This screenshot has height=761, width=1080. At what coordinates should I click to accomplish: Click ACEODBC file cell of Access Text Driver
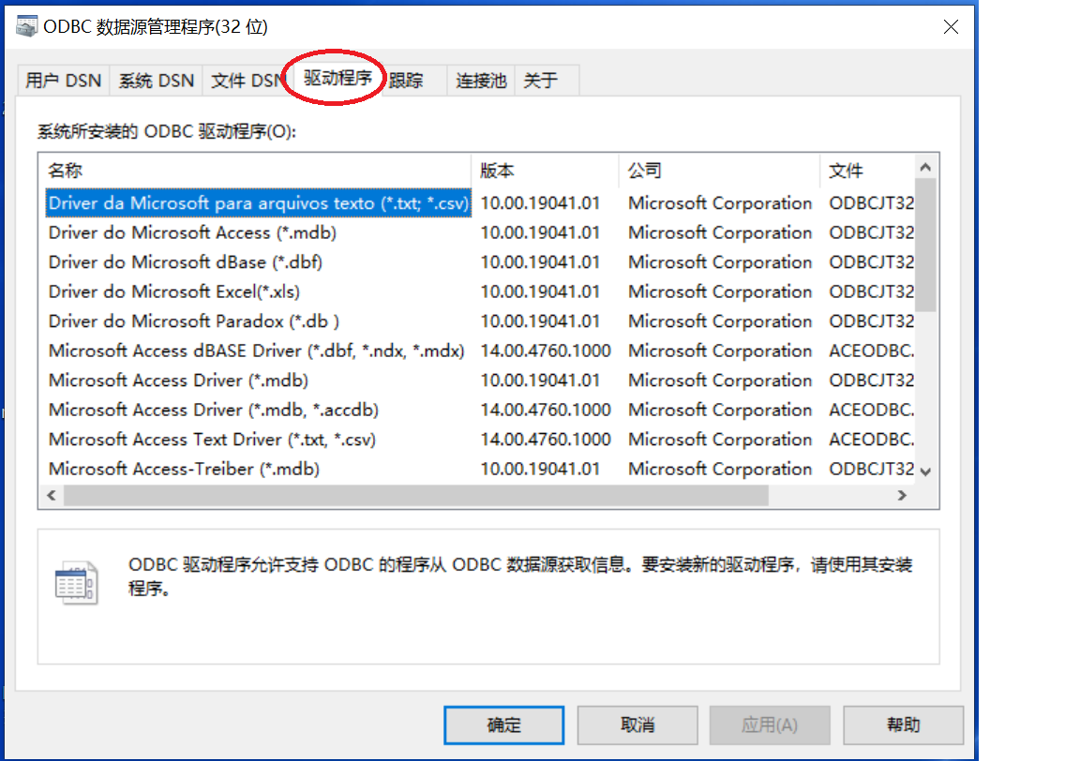click(x=871, y=440)
